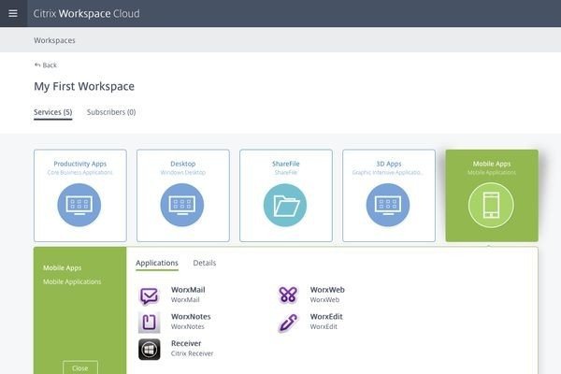Click the WorxWeb application name
Image resolution: width=561 pixels, height=374 pixels.
tap(327, 290)
